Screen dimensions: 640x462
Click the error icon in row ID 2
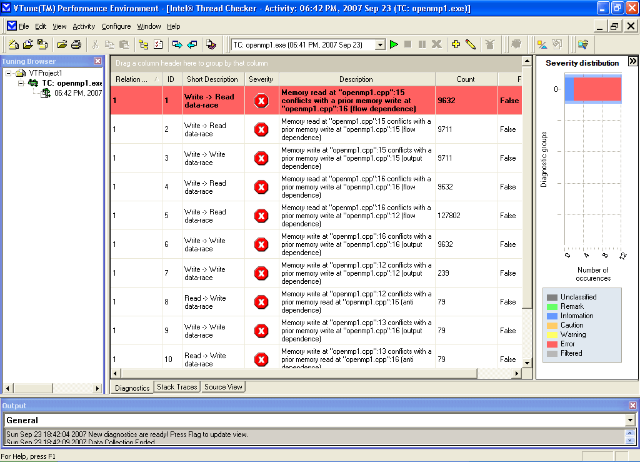pos(261,130)
